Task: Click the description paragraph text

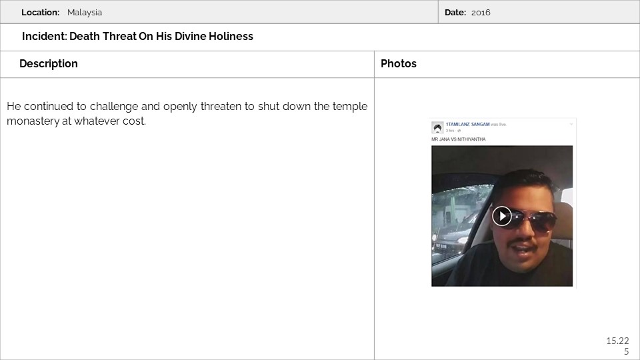Action: 187,113
